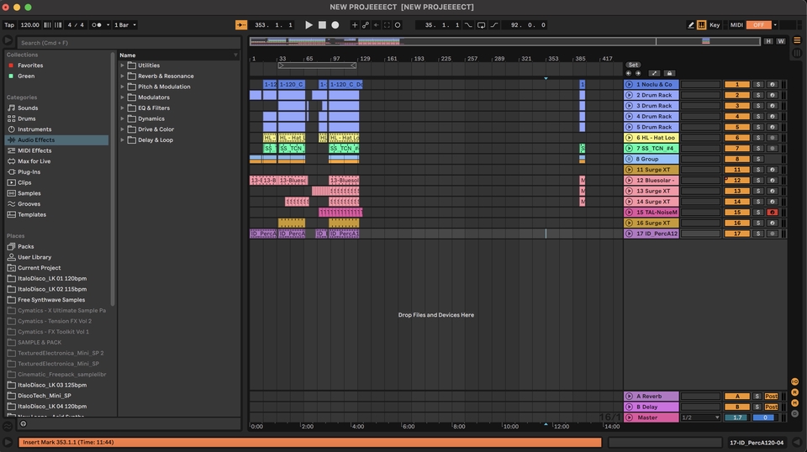Hit the Arrangement Record button

pos(335,25)
